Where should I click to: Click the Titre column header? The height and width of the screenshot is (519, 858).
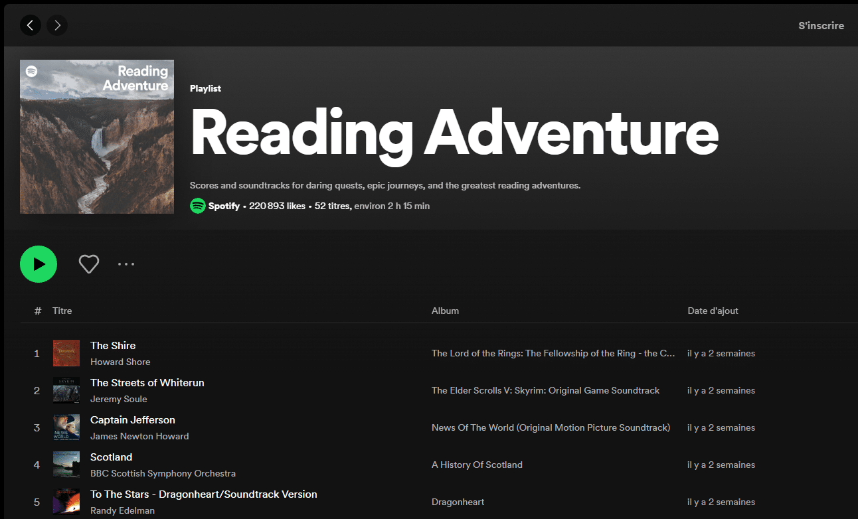point(62,311)
